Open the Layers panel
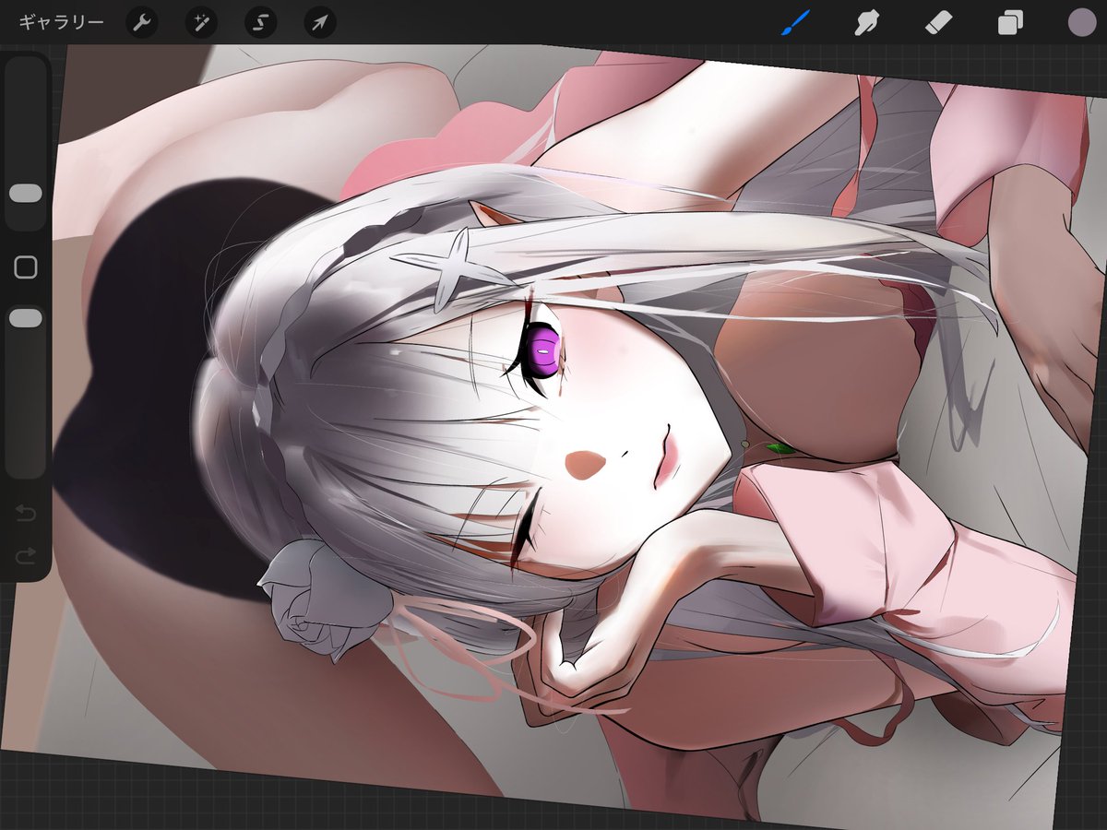This screenshot has height=830, width=1107. tap(1010, 22)
